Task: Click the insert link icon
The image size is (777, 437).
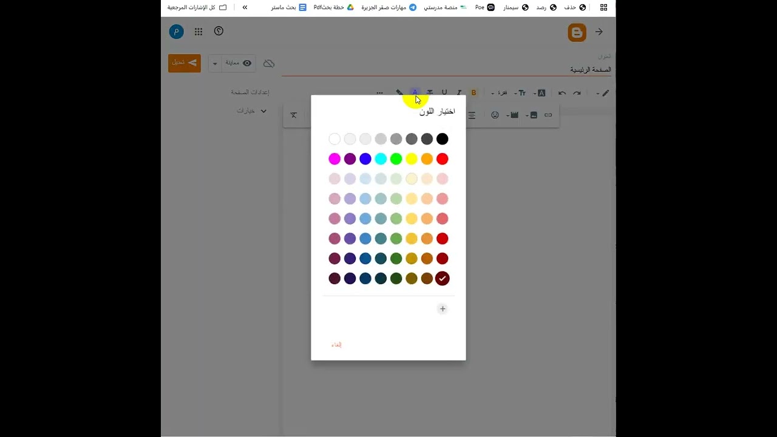Action: click(x=548, y=115)
